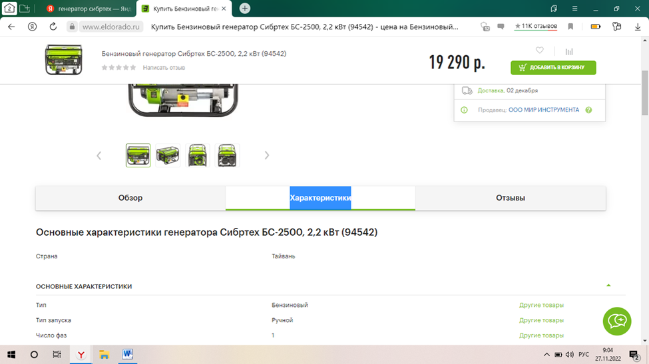Image resolution: width=649 pixels, height=364 pixels.
Task: Select the second generator thumbnail
Action: (x=168, y=155)
